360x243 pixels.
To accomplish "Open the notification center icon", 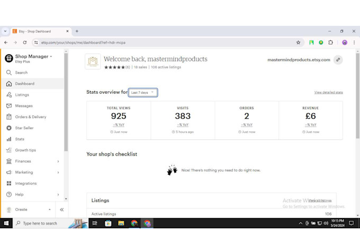I will [x=352, y=223].
